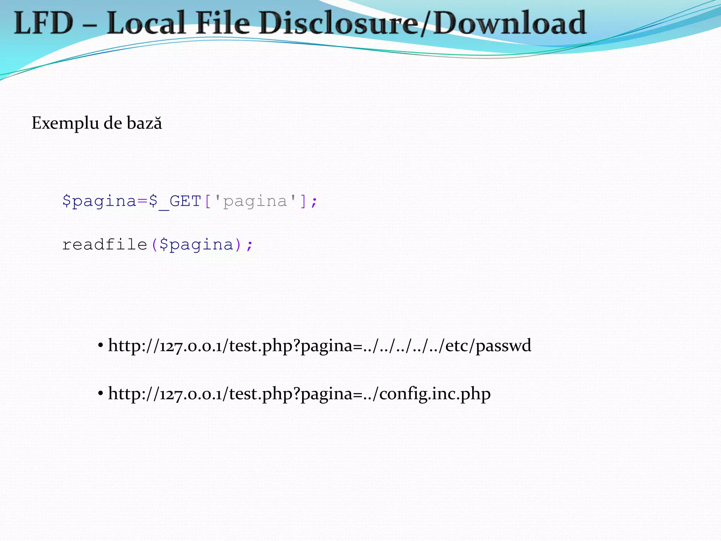Click "test.php" in the second URL
Screen dimensions: 721x541
tap(260, 394)
